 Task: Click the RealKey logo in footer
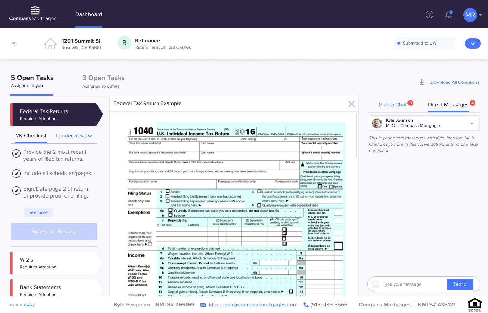(29, 305)
